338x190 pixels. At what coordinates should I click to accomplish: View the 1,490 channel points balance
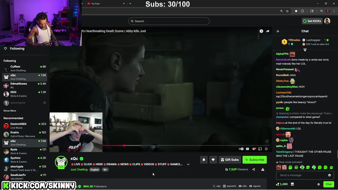point(282,184)
